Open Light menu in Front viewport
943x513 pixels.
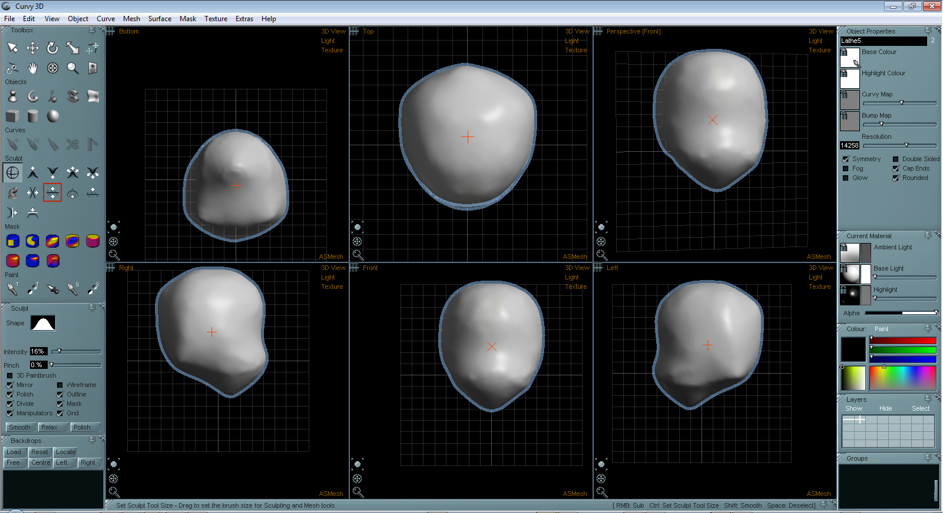tap(571, 277)
